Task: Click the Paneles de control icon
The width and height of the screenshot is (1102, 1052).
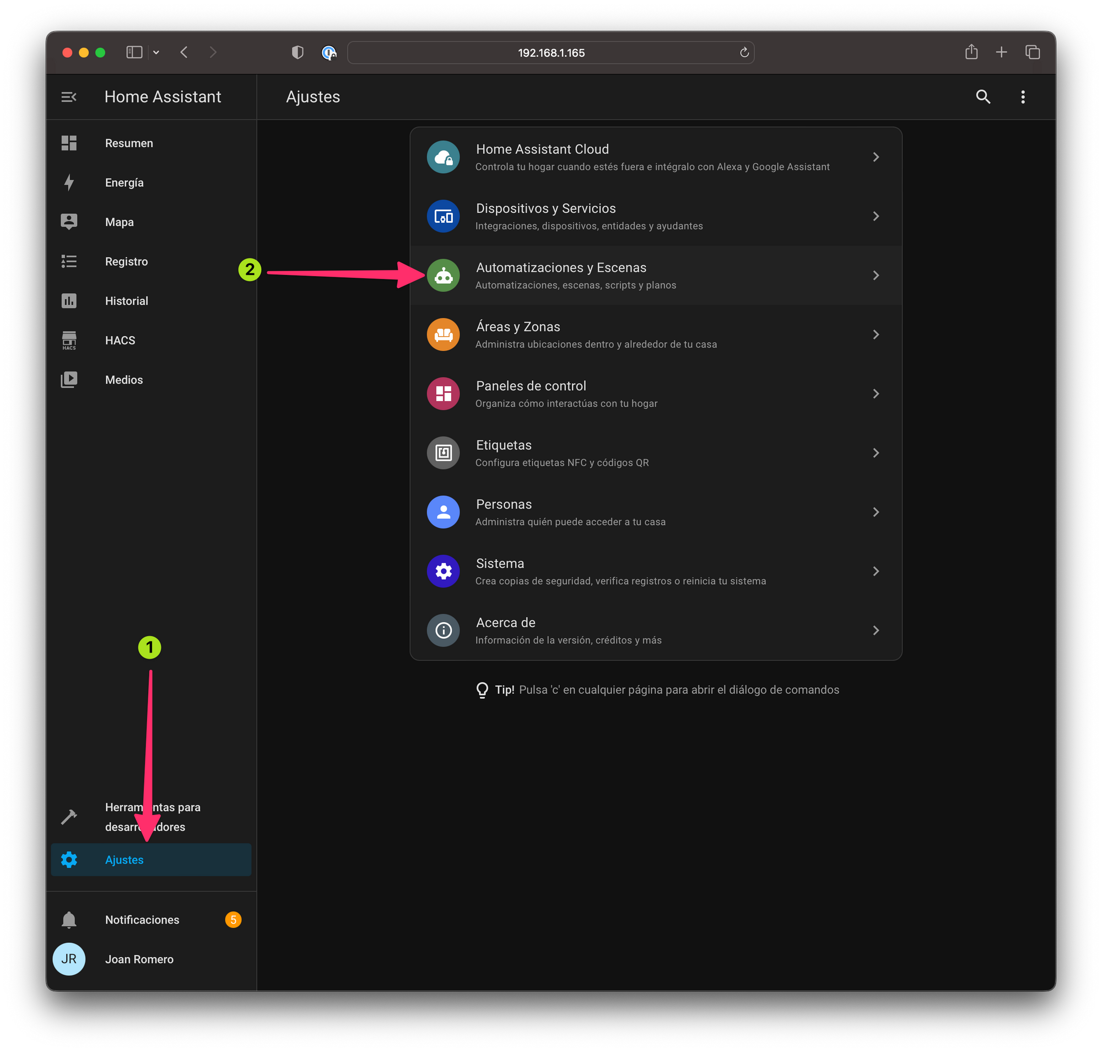Action: tap(443, 393)
